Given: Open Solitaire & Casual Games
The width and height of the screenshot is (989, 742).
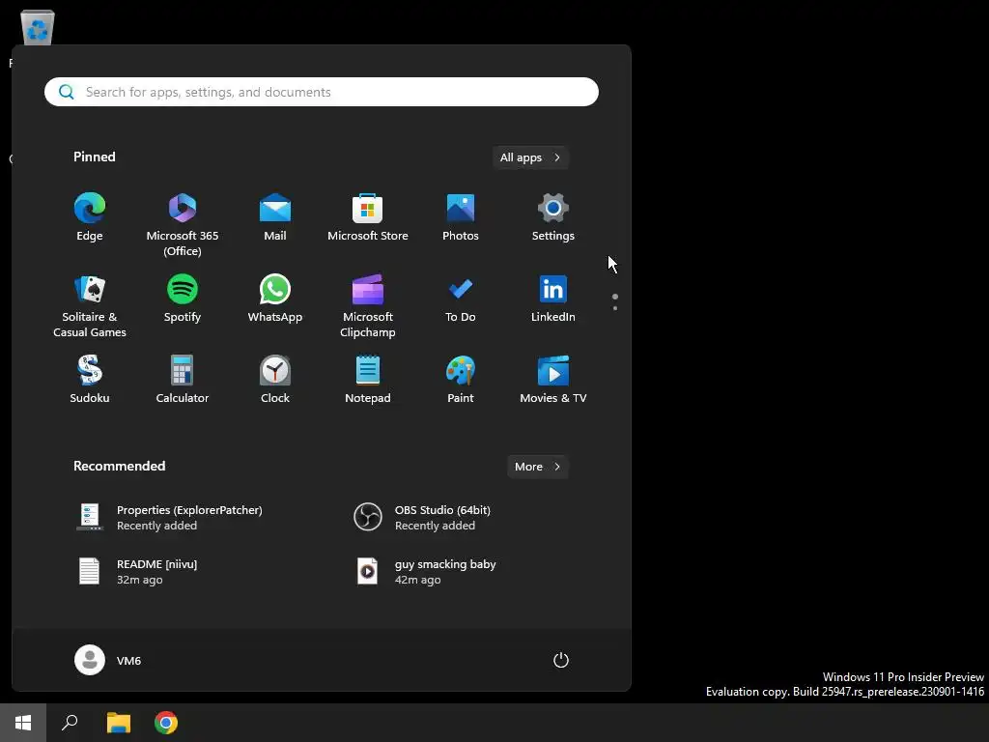Looking at the screenshot, I should [x=90, y=306].
